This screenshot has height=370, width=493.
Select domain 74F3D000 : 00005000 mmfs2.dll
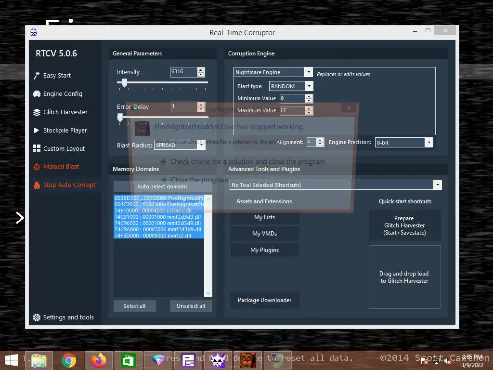click(x=159, y=236)
